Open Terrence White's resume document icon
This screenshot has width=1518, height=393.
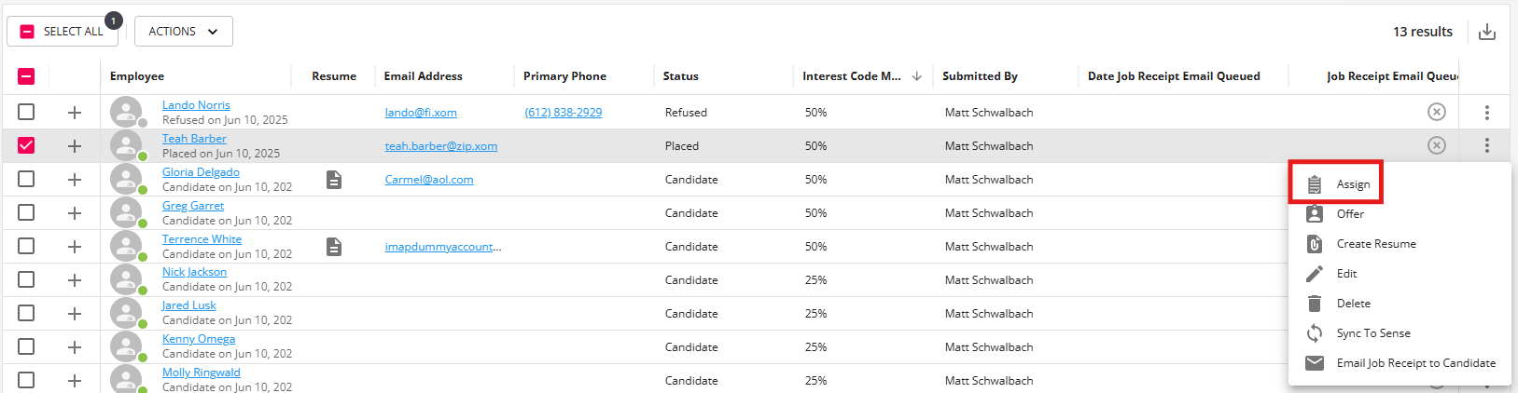(x=334, y=247)
